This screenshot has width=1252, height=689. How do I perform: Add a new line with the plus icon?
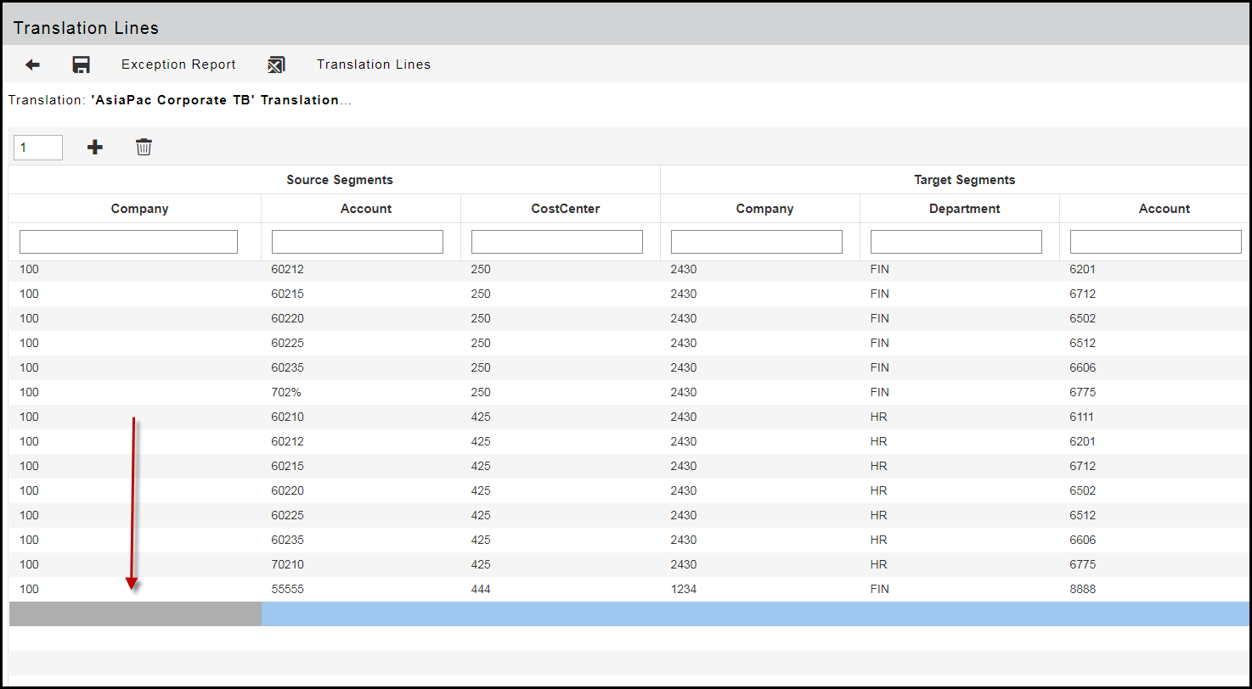95,148
